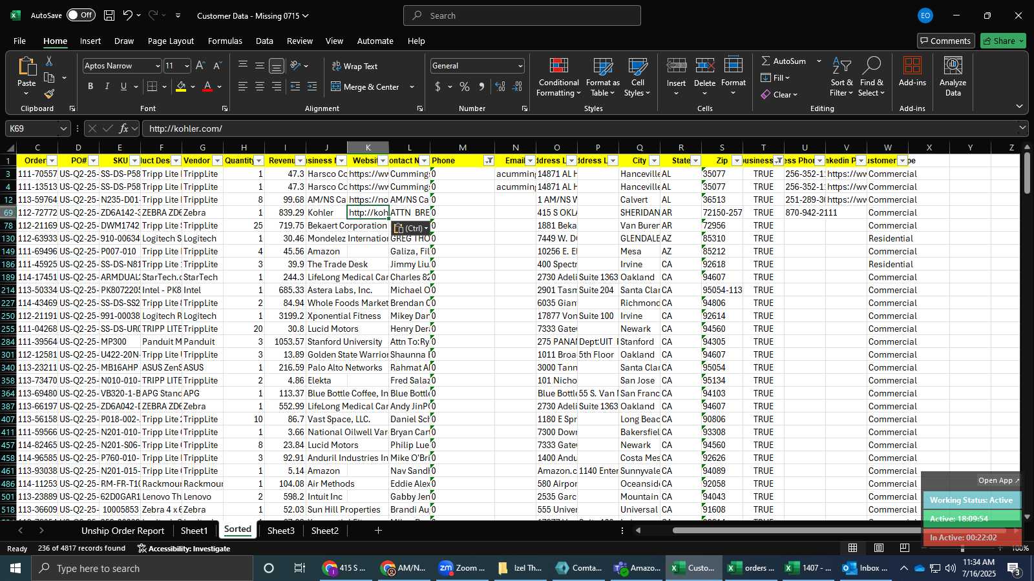The image size is (1034, 581).
Task: Expand the Name Box dropdown
Action: tap(63, 128)
